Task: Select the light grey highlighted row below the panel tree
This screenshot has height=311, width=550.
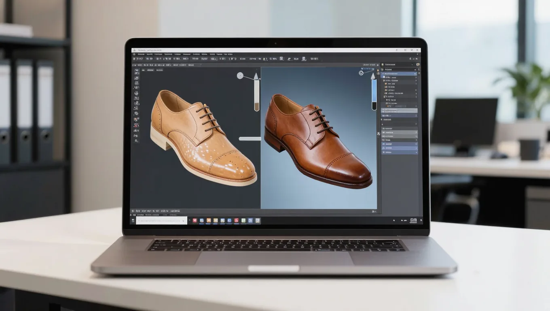Action: coord(400,110)
